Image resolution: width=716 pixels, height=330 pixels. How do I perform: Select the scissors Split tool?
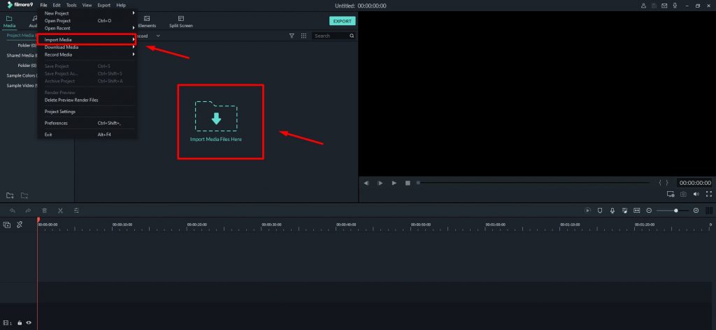coord(60,211)
